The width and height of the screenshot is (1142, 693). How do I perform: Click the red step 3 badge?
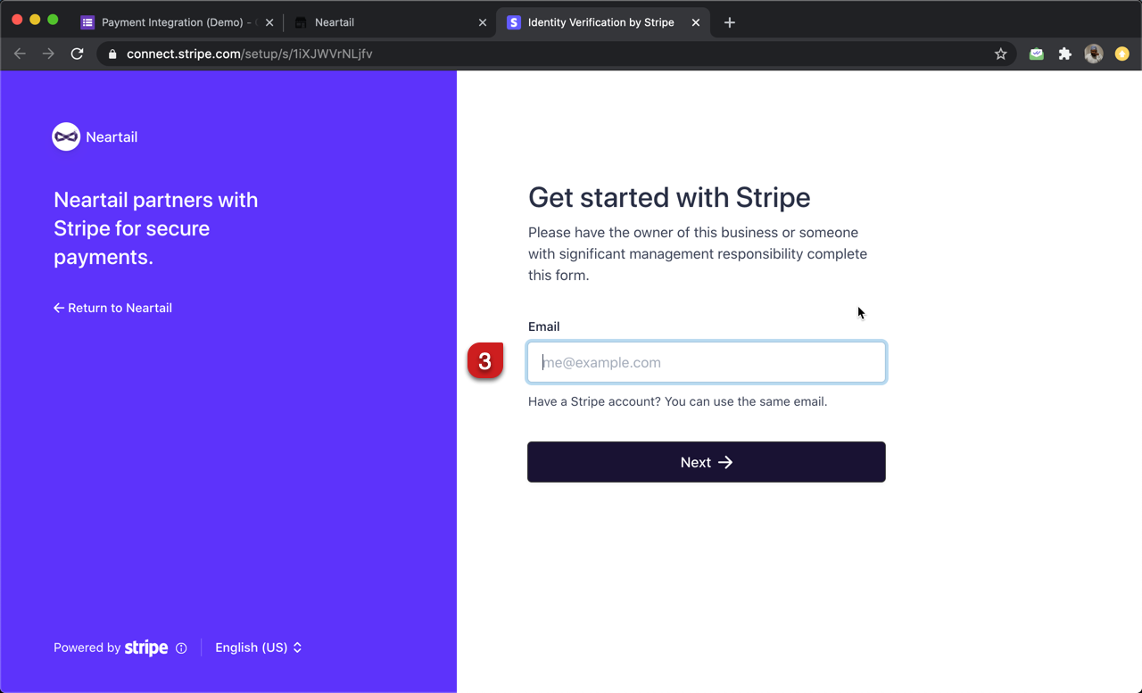pyautogui.click(x=485, y=360)
